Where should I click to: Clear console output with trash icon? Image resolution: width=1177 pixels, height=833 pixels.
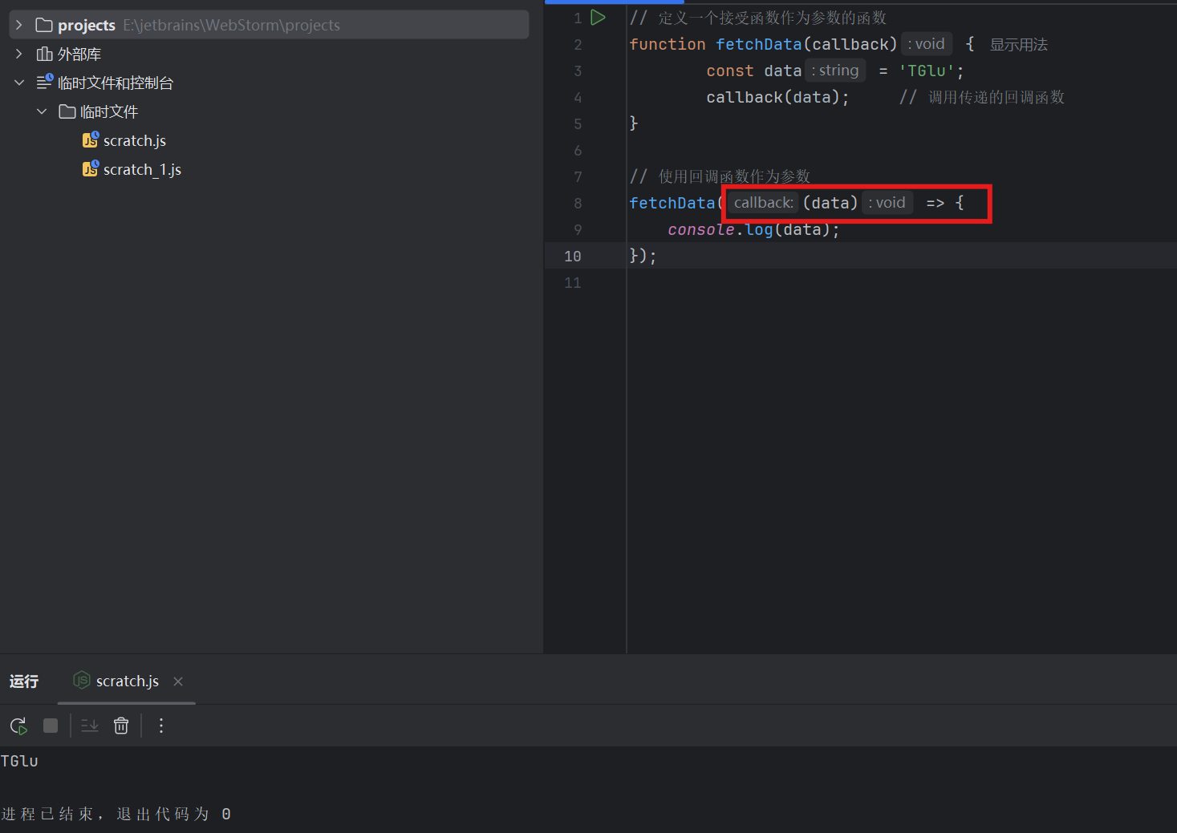[x=121, y=726]
